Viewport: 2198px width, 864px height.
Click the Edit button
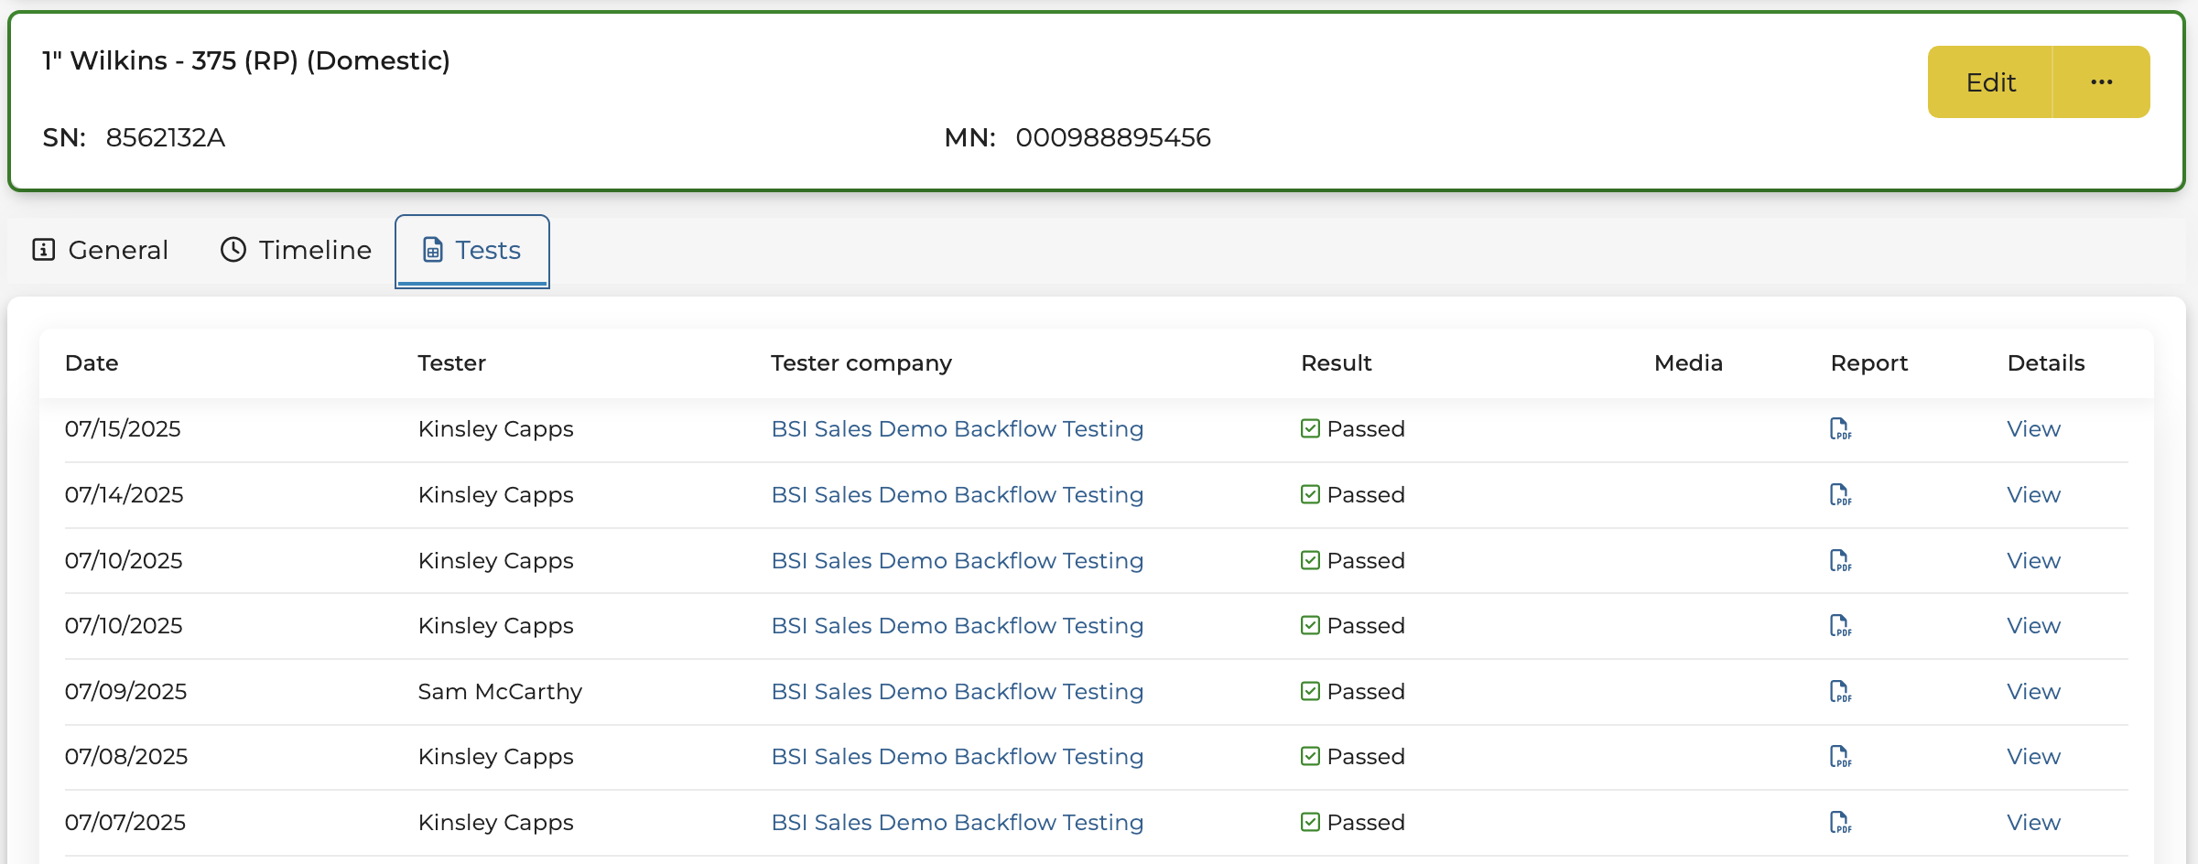coord(1990,82)
